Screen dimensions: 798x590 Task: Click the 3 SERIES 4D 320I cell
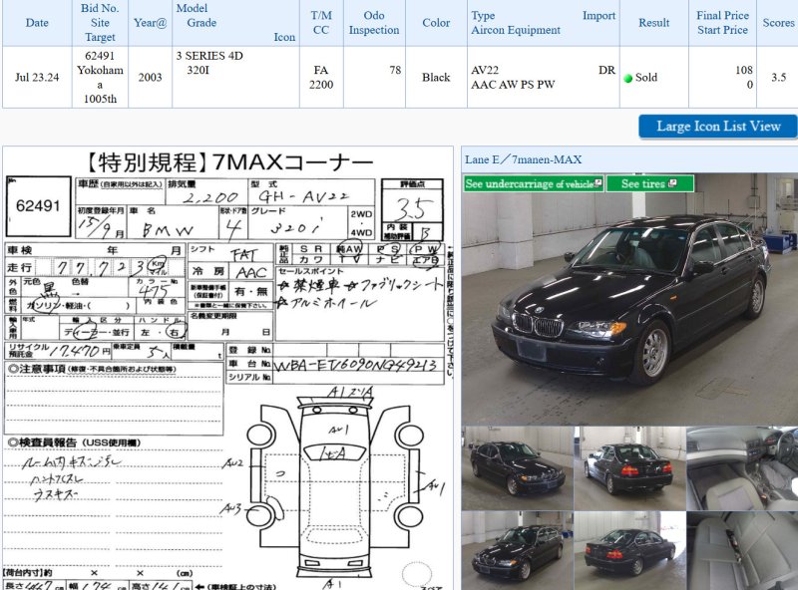coord(235,78)
